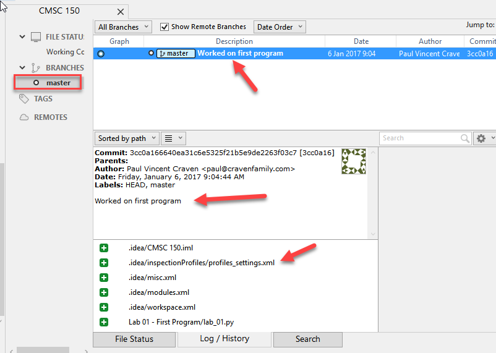Select the CMSC 150 tab
Screen dimensions: 496x353
coord(59,11)
